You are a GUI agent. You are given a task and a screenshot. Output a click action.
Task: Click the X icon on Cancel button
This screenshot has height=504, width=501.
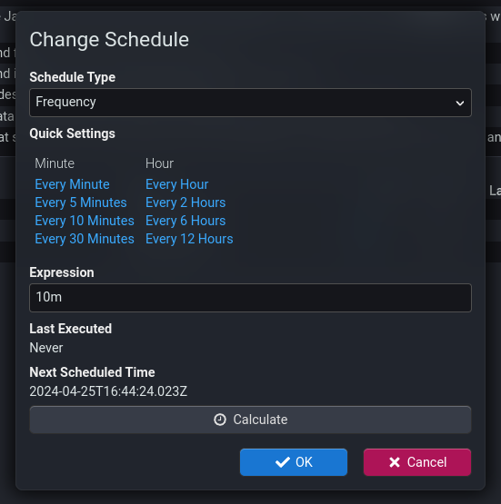[x=395, y=462]
